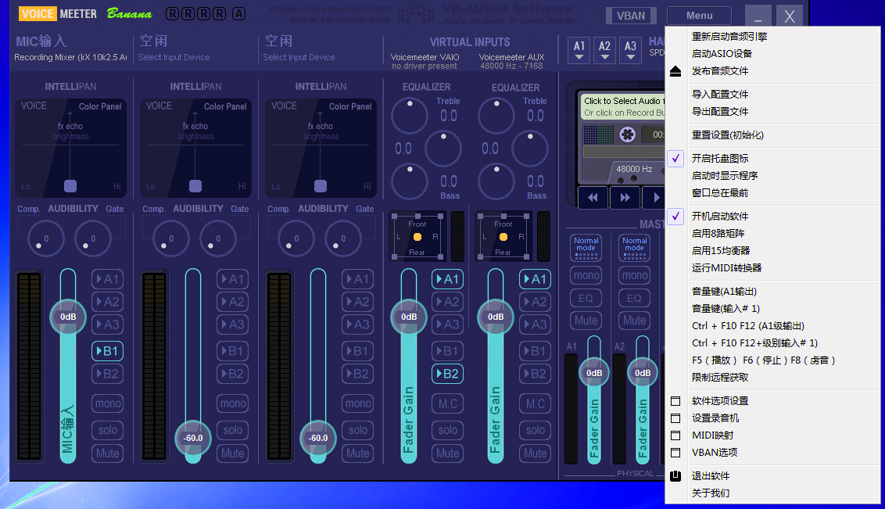Screen dimensions: 885x509
Task: Click the MIC输入 fader knob at 0dB
Action: coord(69,317)
